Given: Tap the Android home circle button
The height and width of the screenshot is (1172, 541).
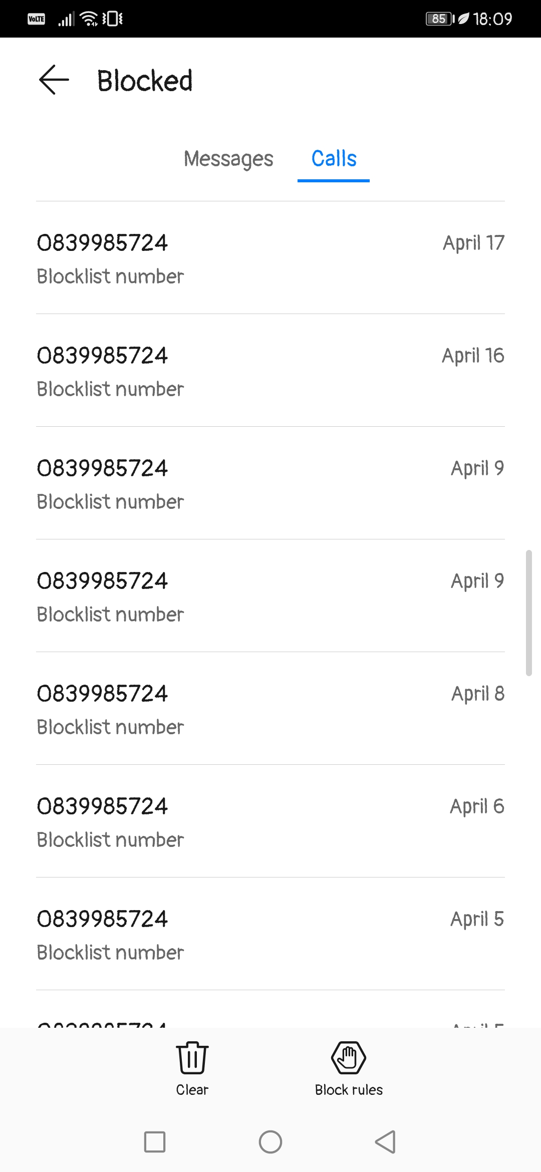Looking at the screenshot, I should 270,1142.
